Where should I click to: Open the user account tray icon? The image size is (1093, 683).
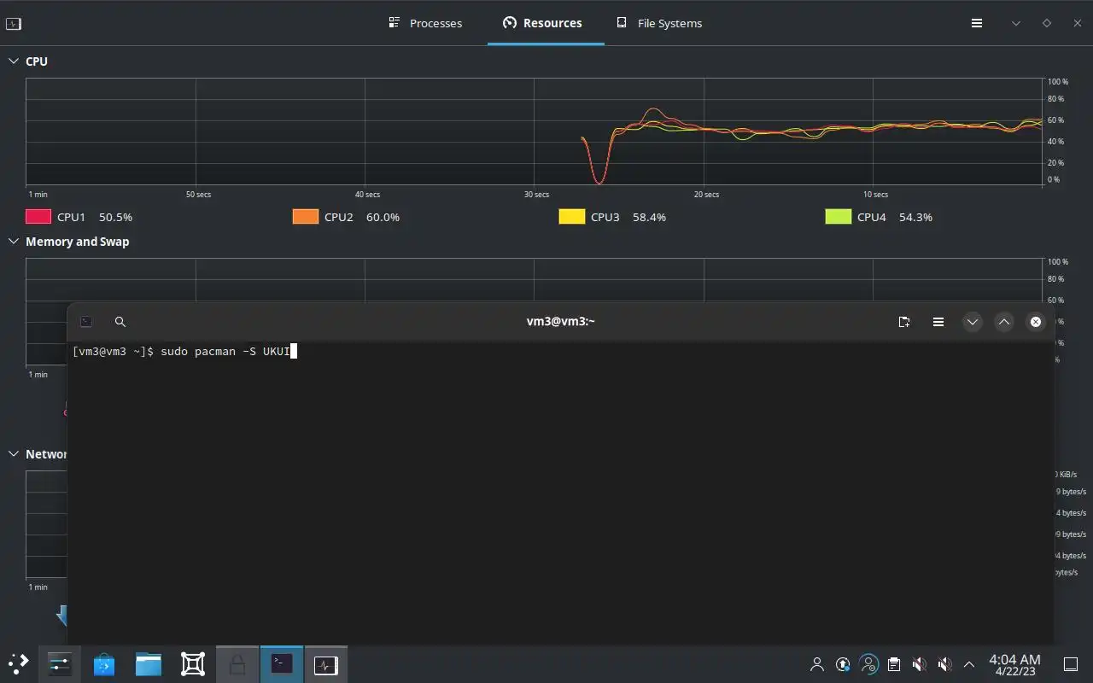pos(817,664)
